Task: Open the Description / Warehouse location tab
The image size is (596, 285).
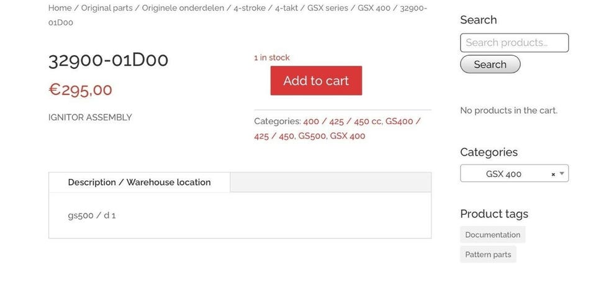Action: (x=139, y=183)
